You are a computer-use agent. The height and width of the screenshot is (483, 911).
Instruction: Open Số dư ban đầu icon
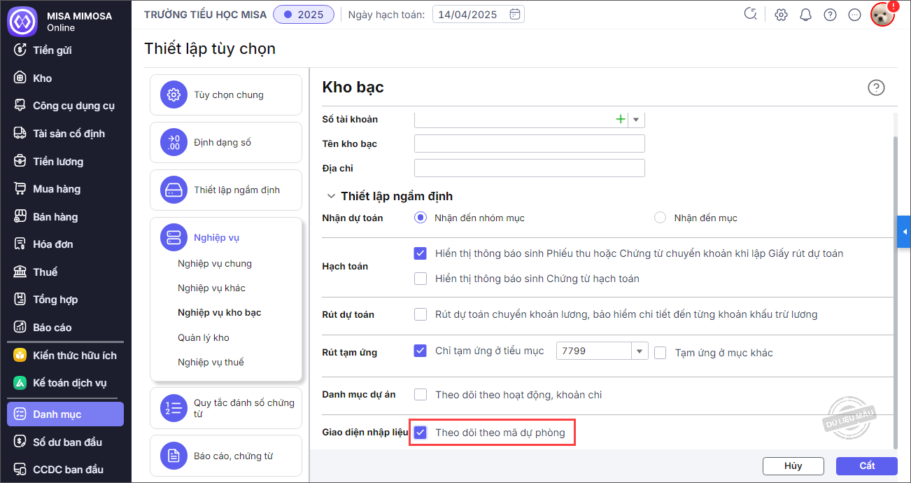coord(20,442)
